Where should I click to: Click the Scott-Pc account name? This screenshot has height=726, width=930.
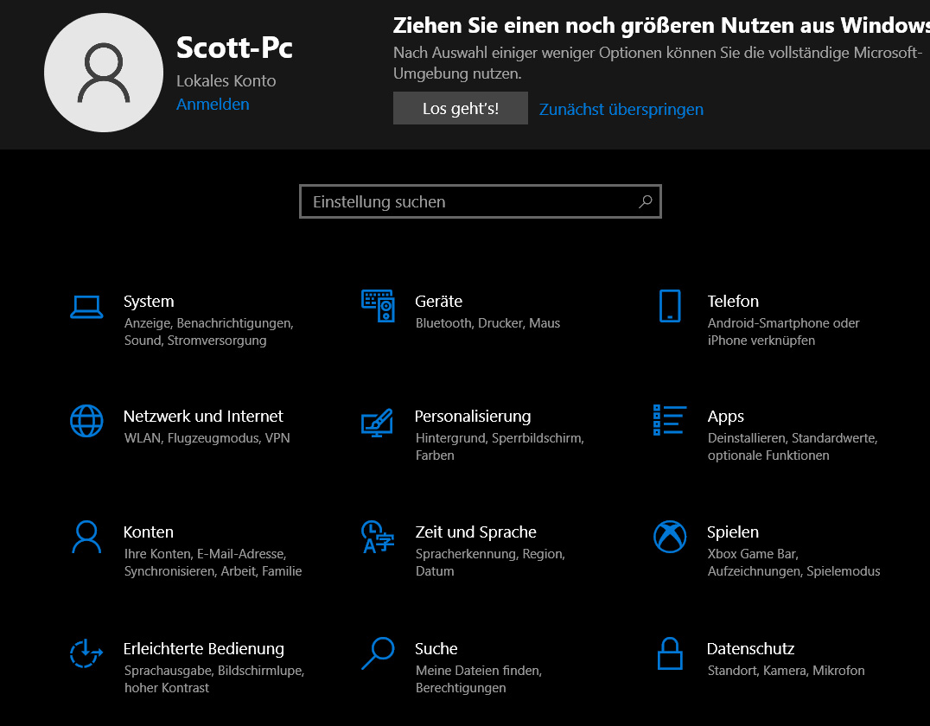tap(235, 48)
